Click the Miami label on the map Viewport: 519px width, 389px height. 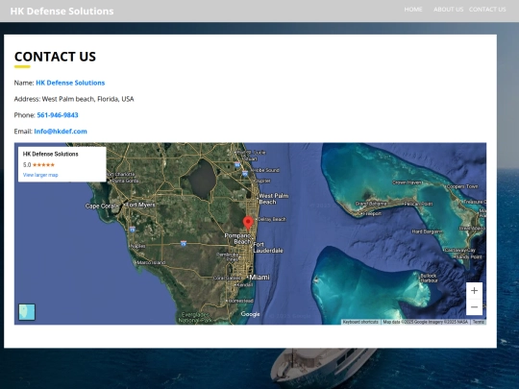coord(259,278)
